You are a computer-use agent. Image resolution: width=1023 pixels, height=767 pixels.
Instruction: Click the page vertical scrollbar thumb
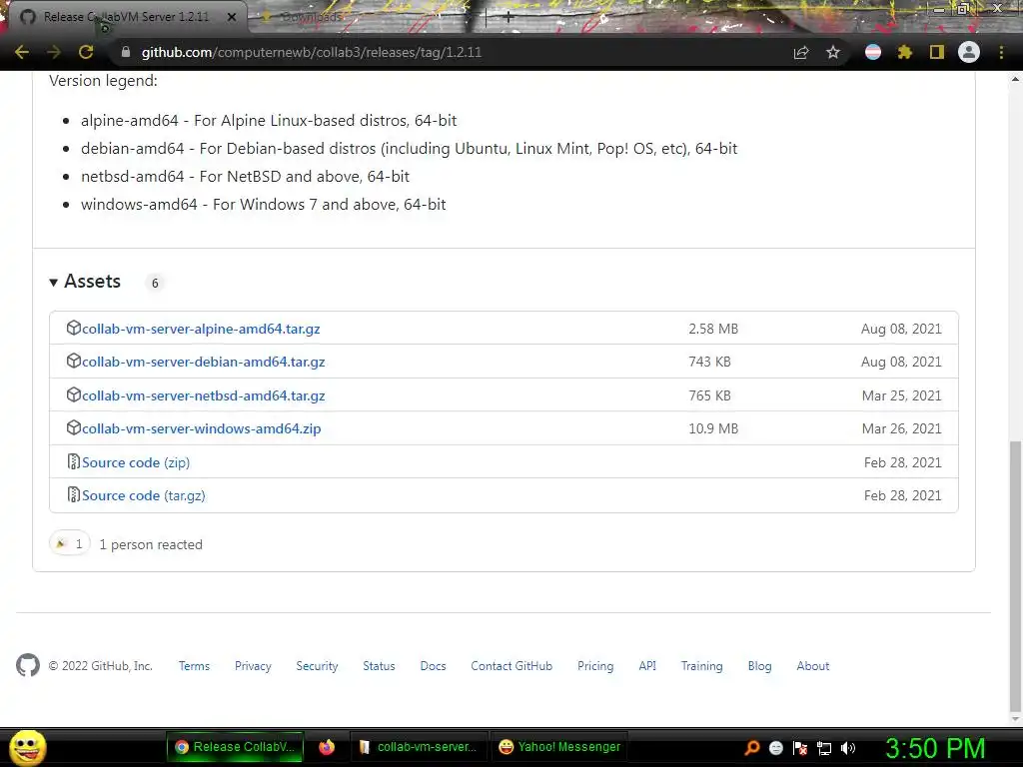(x=1015, y=576)
